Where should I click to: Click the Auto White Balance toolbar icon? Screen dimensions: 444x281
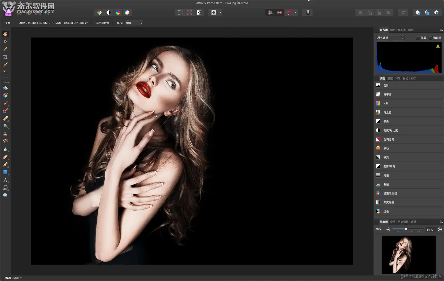(x=127, y=12)
